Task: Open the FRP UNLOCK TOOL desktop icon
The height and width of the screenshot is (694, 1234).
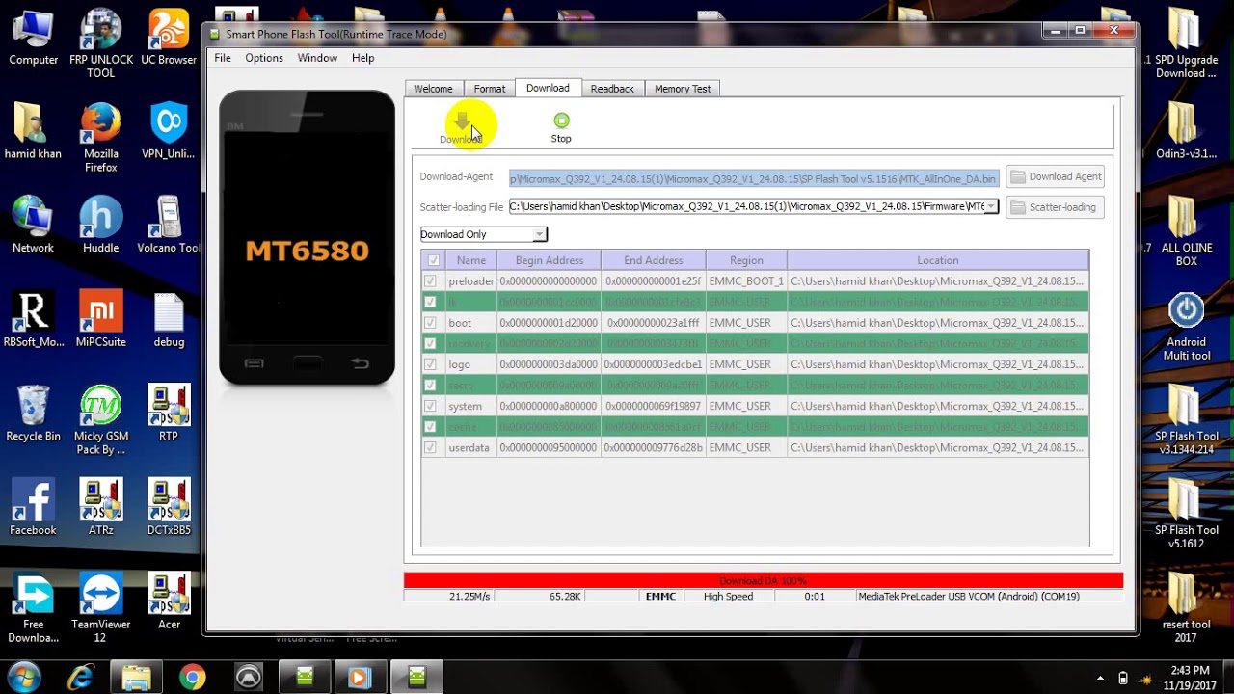Action: (x=100, y=43)
